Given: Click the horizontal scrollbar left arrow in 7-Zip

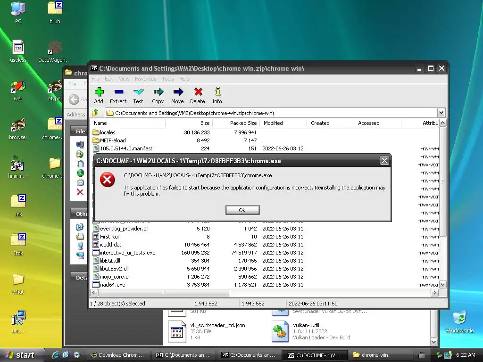Looking at the screenshot, I should [x=94, y=292].
